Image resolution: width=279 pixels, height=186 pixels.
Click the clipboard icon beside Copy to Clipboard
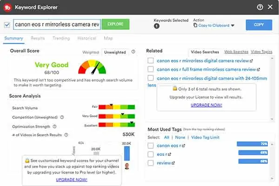click(195, 25)
